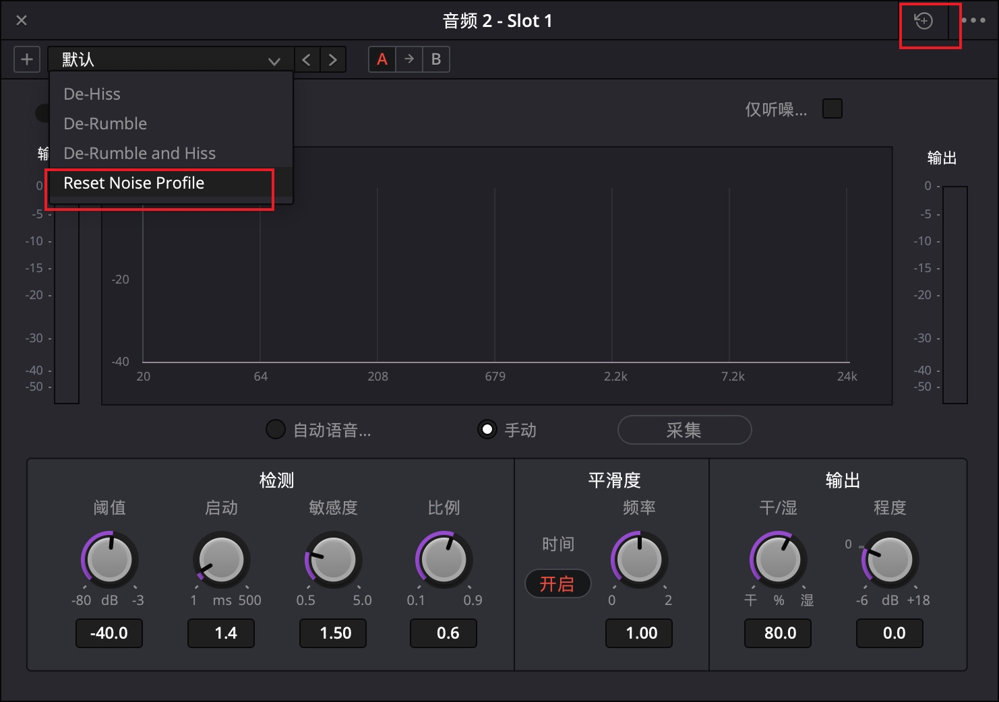Viewport: 999px width, 702px height.
Task: Click the plus icon to add preset
Action: click(x=27, y=59)
